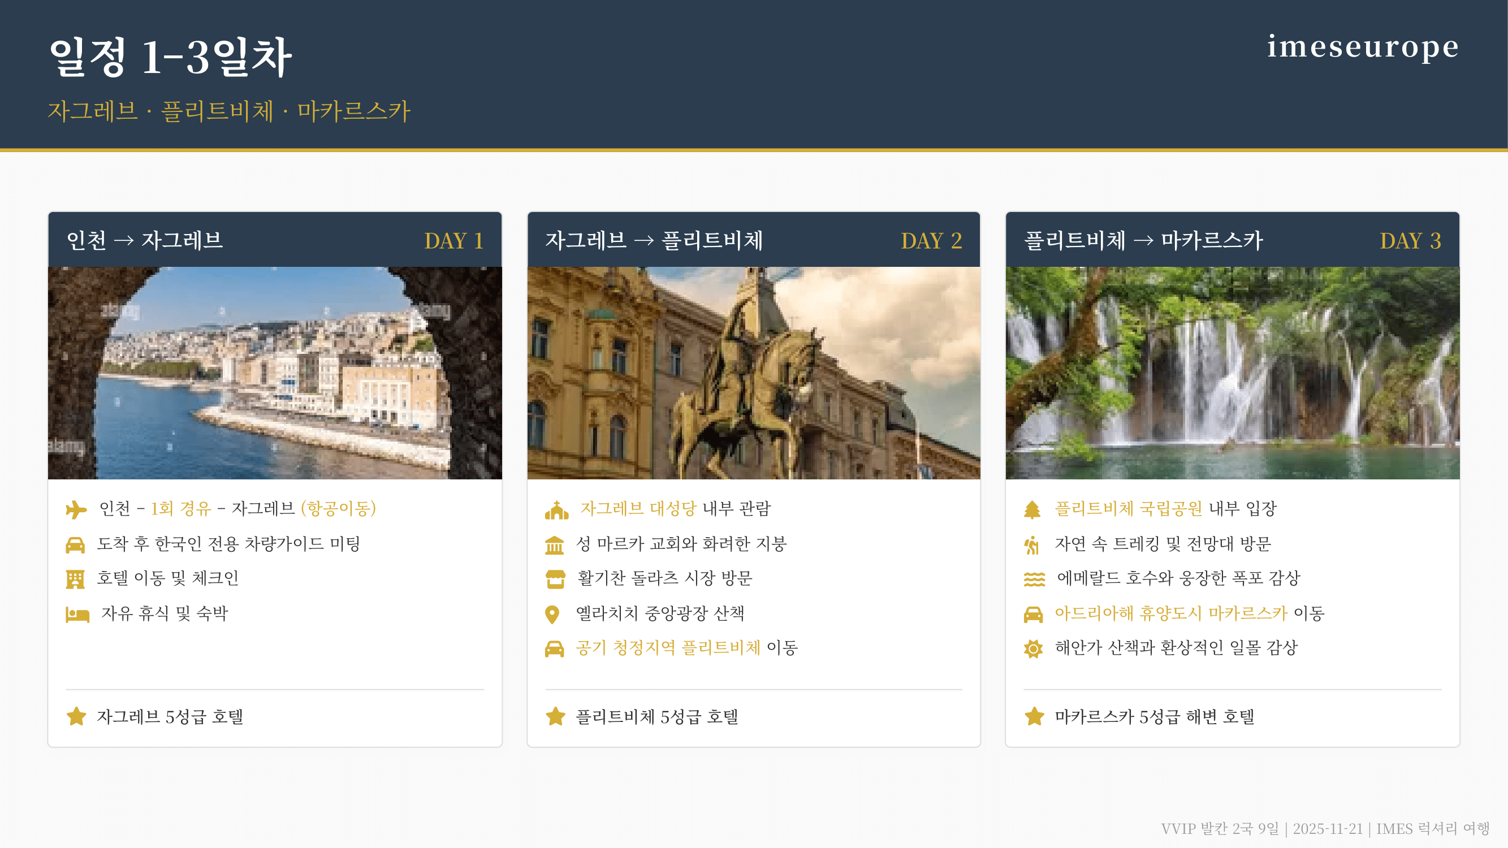Image resolution: width=1508 pixels, height=848 pixels.
Task: Click the bed icon next to 자유 휴식
Action: [x=77, y=615]
